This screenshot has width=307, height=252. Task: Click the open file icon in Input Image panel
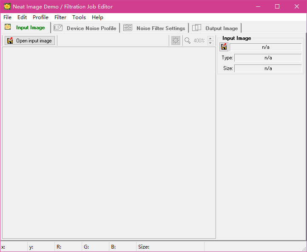(224, 47)
